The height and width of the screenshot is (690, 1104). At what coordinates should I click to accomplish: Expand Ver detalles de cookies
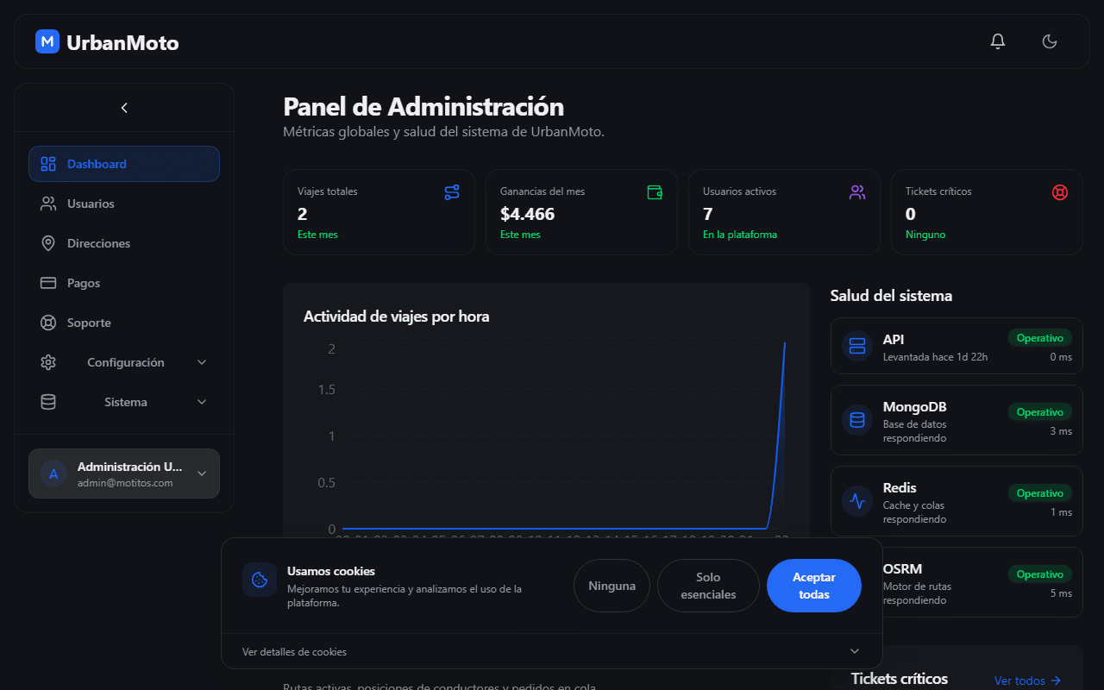click(552, 651)
